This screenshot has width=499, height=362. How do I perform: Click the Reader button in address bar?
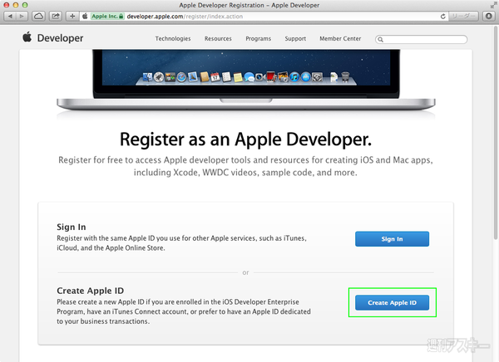click(463, 16)
